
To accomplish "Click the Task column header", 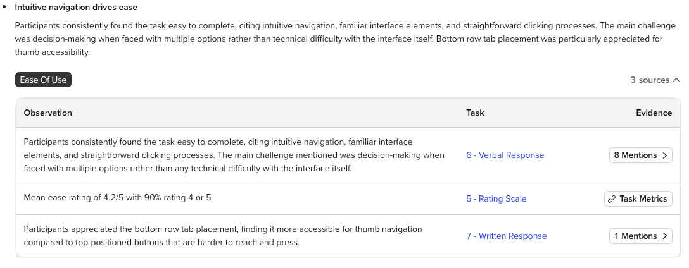I will pyautogui.click(x=475, y=113).
